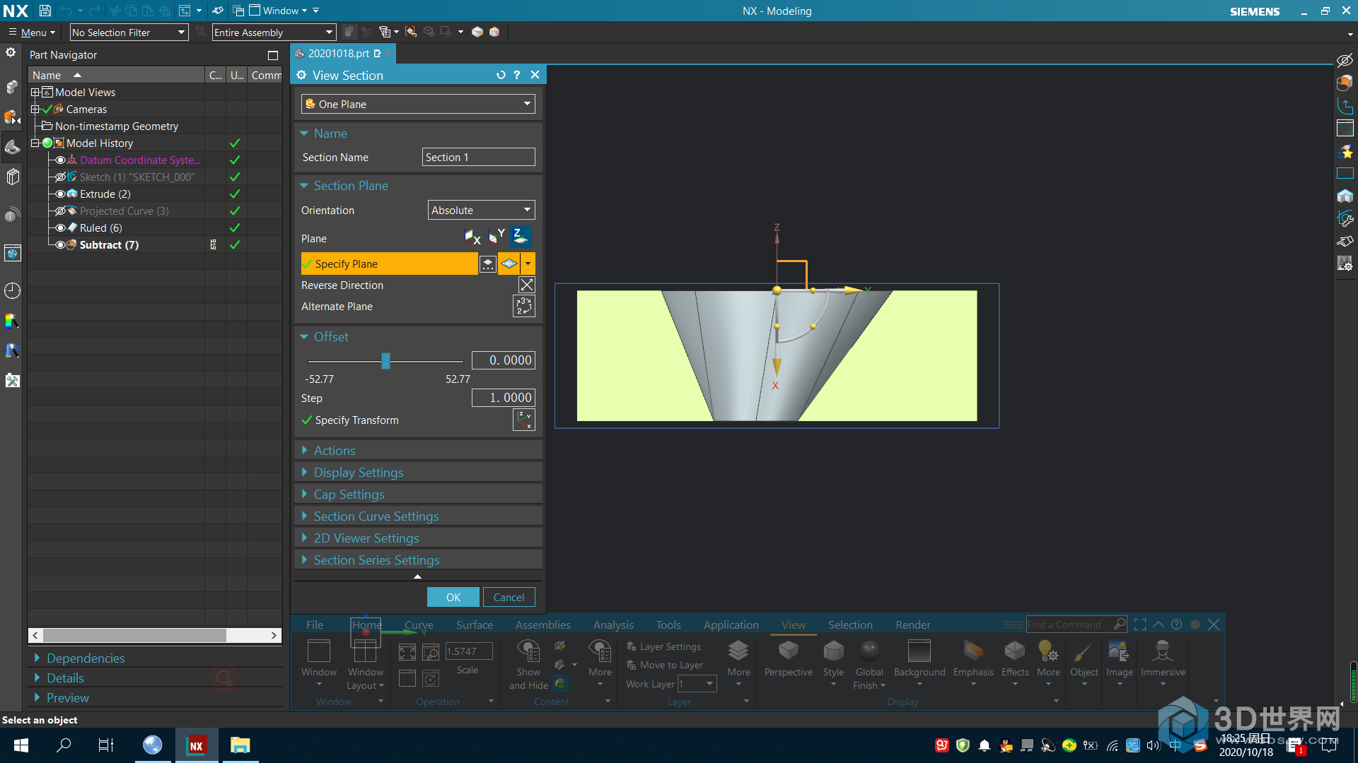Screen dimensions: 1358x763
Task: Set plane to X axis normal
Action: coord(472,238)
